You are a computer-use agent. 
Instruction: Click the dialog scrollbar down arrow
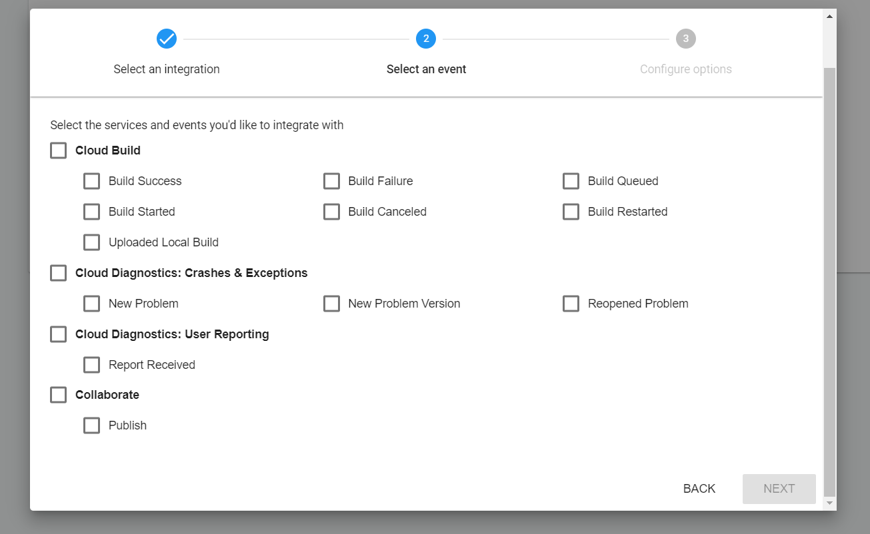pyautogui.click(x=830, y=503)
